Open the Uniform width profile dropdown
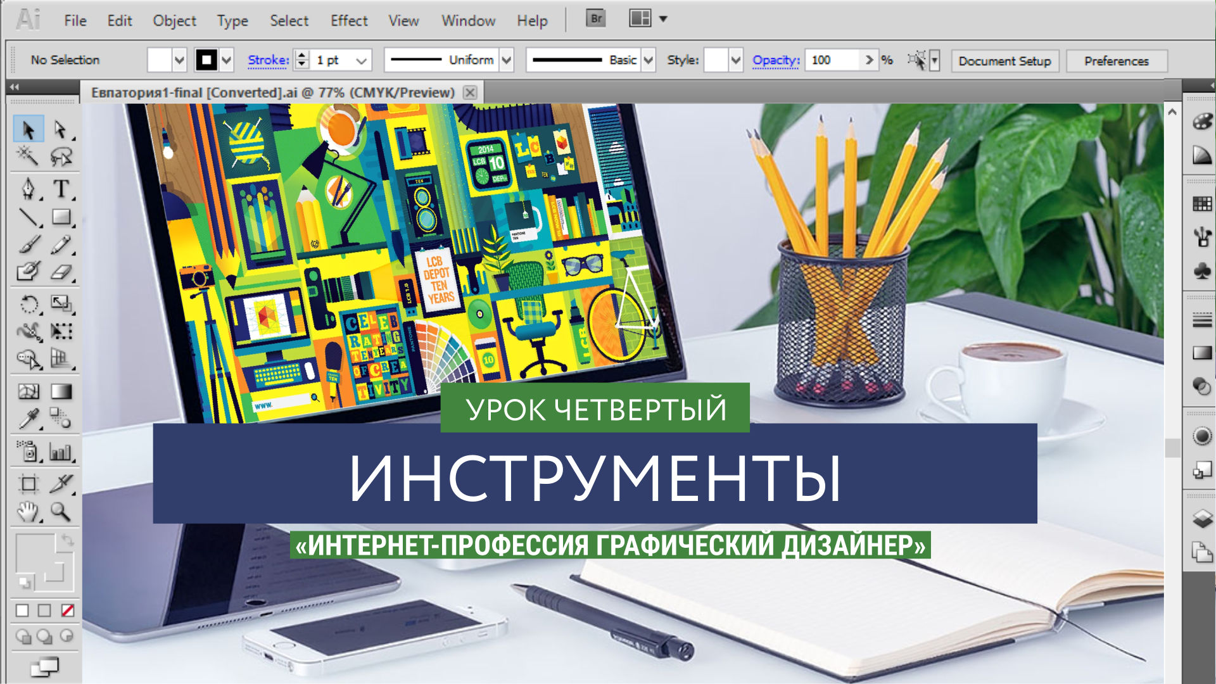 [506, 60]
